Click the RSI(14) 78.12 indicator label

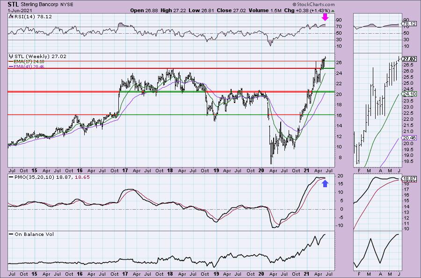click(33, 16)
